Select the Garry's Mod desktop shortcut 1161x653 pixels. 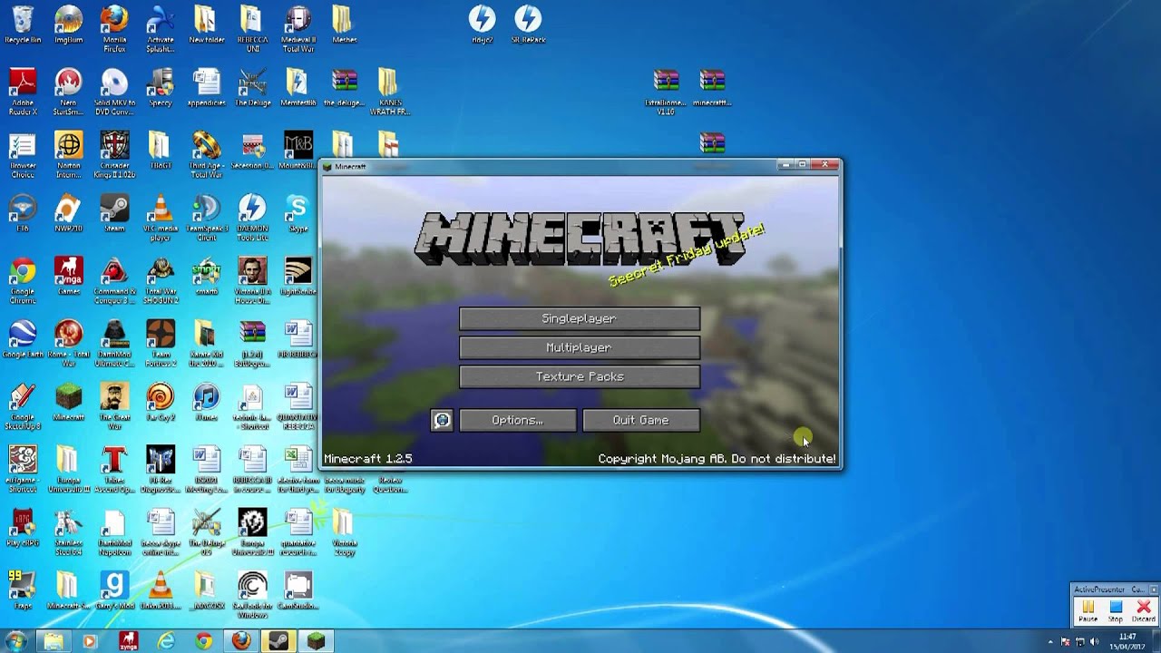tap(114, 590)
